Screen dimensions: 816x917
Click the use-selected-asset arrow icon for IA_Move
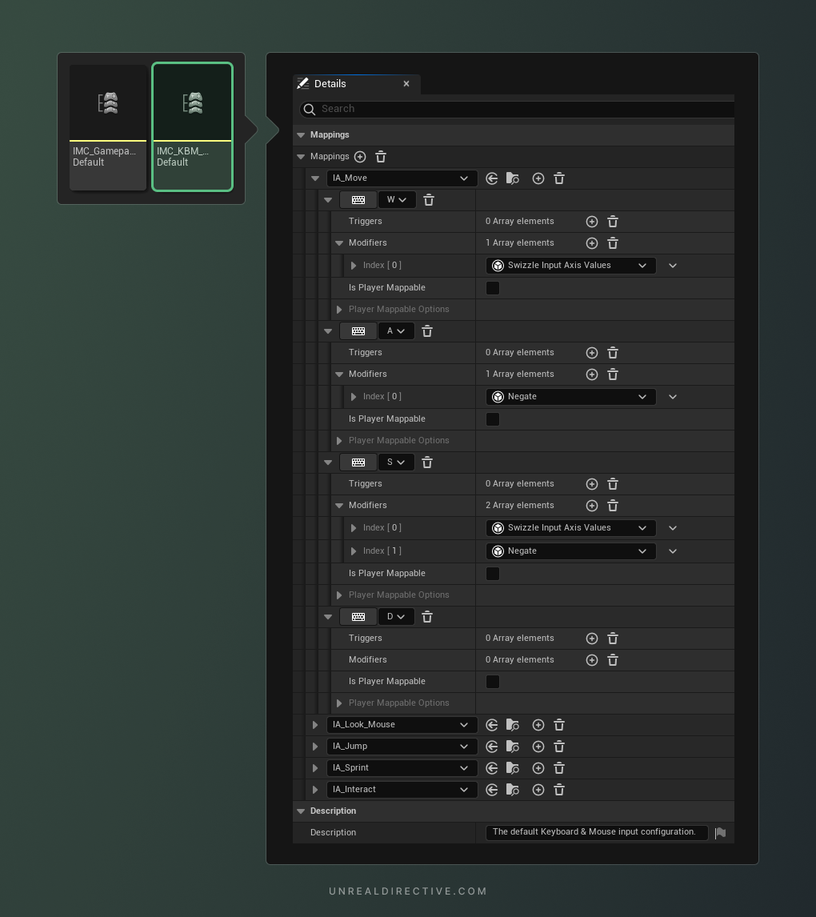point(492,178)
